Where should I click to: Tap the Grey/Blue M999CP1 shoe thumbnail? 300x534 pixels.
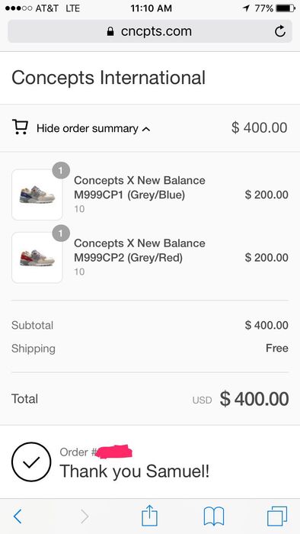37,195
